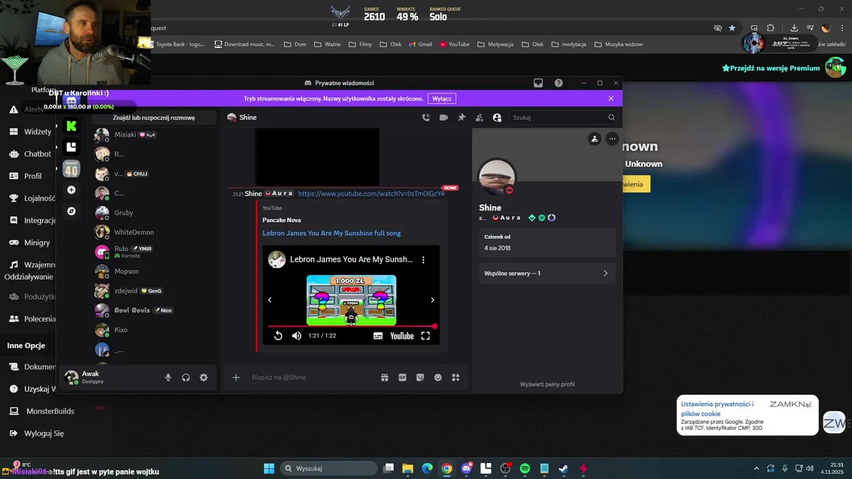Open Discord user settings gear
The height and width of the screenshot is (479, 852).
click(x=204, y=377)
